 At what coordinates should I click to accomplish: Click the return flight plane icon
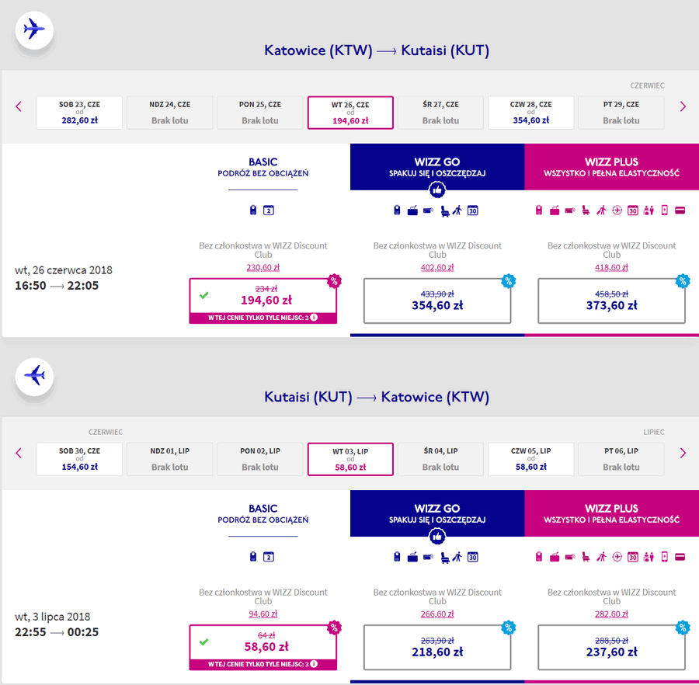tap(34, 377)
